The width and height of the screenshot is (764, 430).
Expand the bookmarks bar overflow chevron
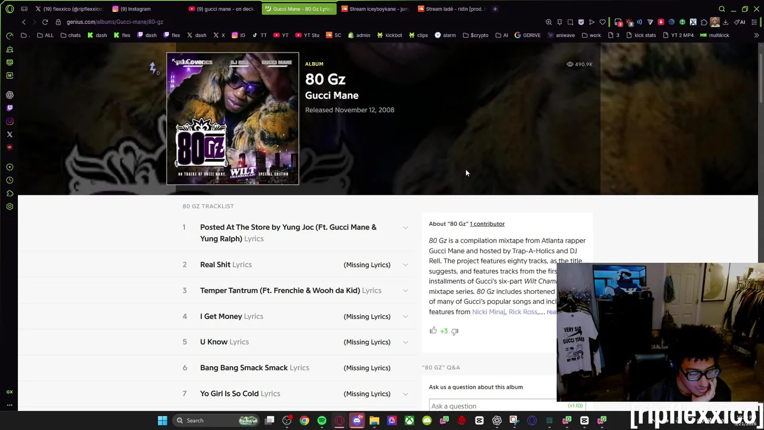click(756, 35)
